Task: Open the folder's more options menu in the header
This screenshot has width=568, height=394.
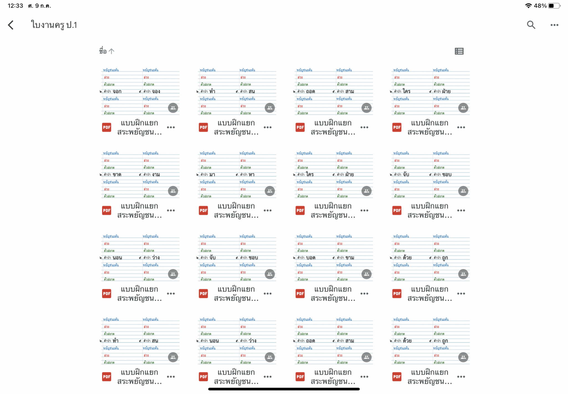Action: click(x=554, y=25)
